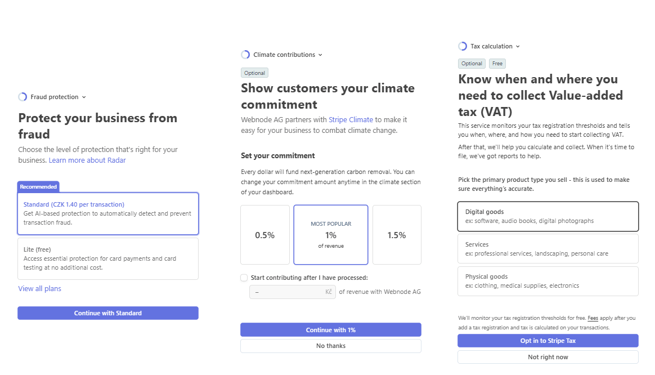The image size is (655, 375).
Task: Select Physical goods product type
Action: (x=548, y=282)
